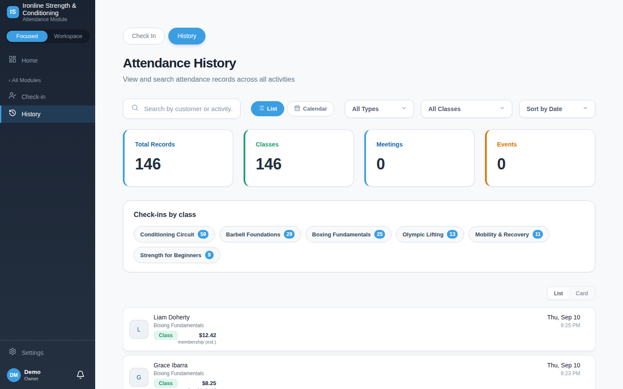The image size is (623, 389).
Task: Open the Sort by Date dropdown
Action: 557,109
